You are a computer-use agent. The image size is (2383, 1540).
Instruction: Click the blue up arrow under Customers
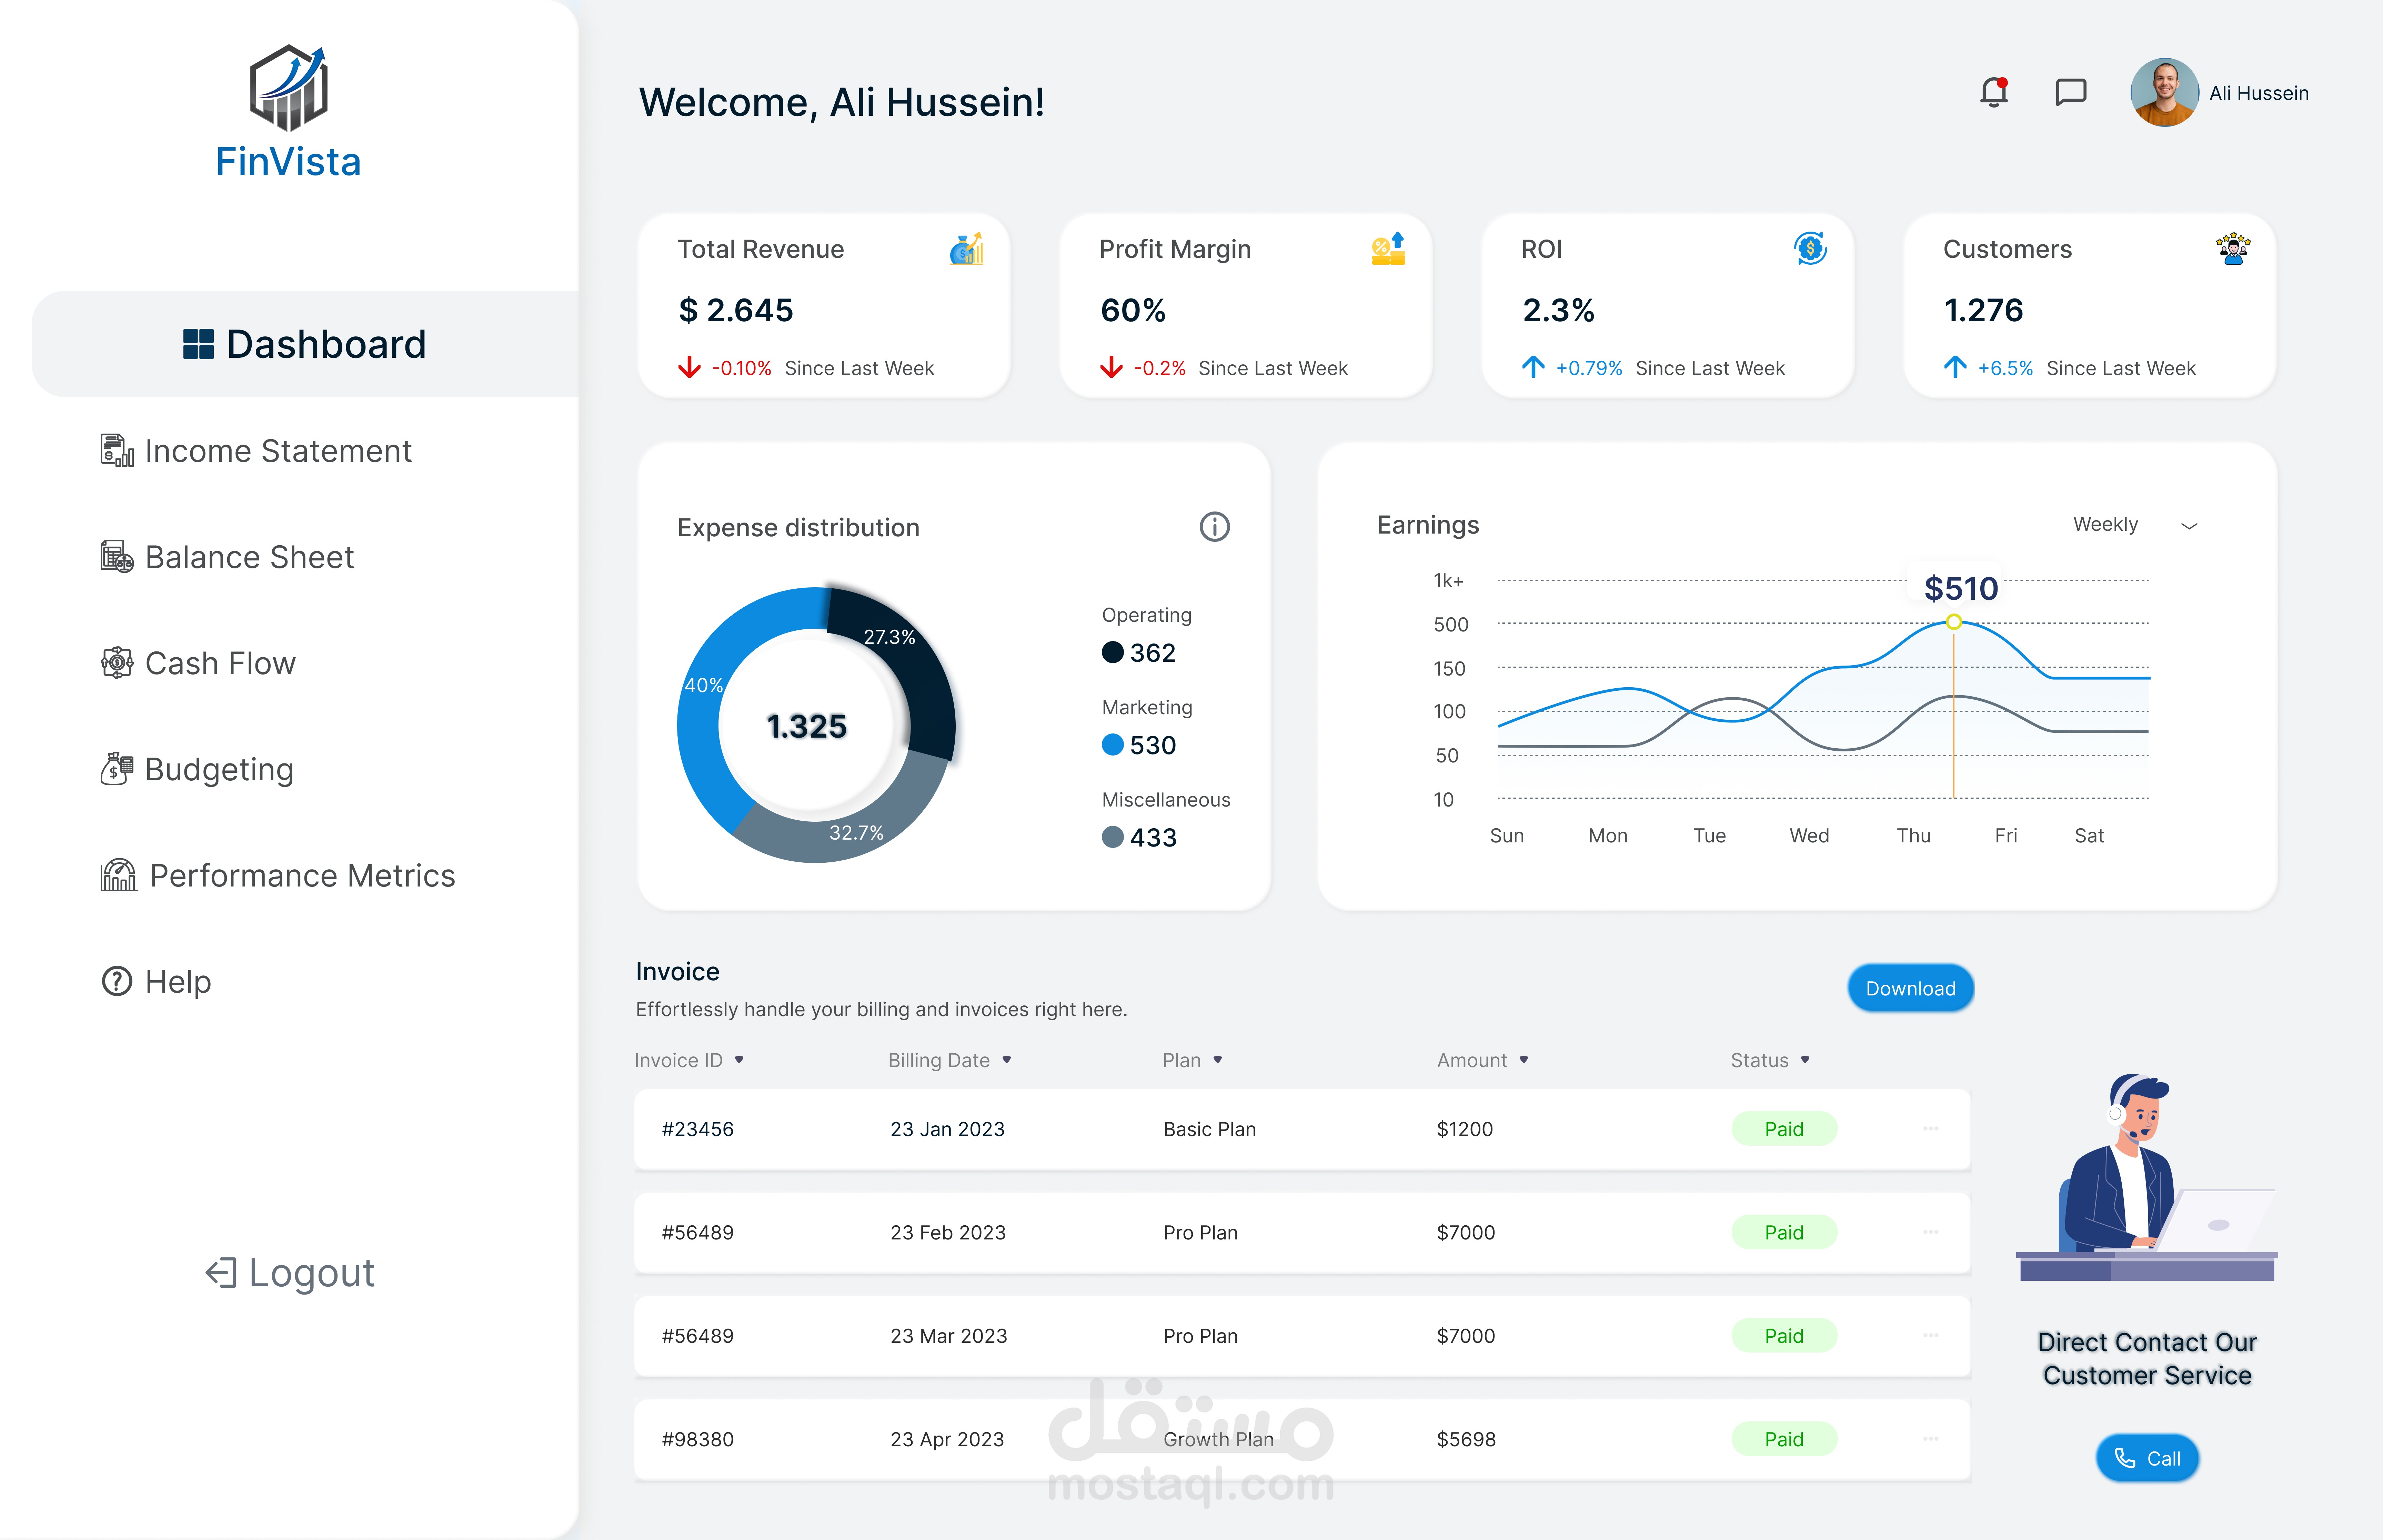click(1955, 367)
